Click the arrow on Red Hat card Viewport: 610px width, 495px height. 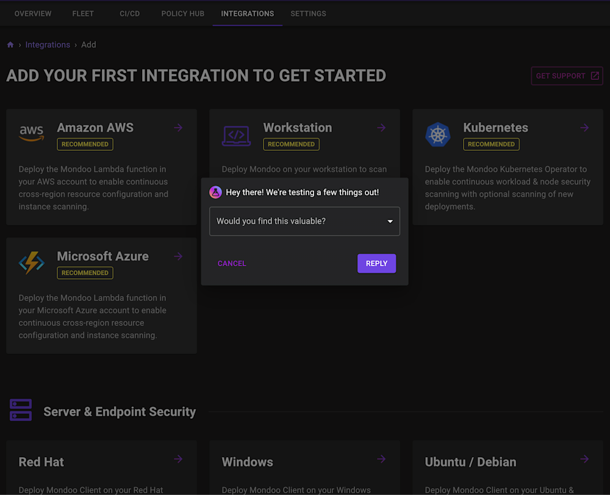pyautogui.click(x=178, y=459)
